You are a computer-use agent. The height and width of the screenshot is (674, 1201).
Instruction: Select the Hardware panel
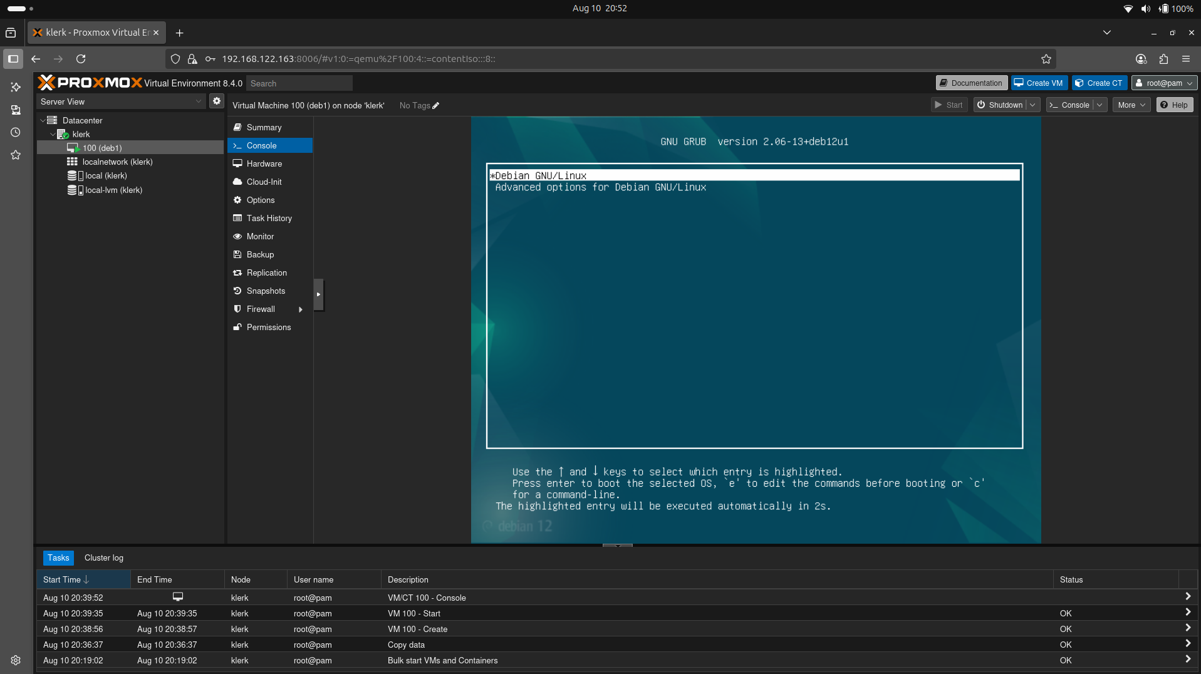pos(264,163)
